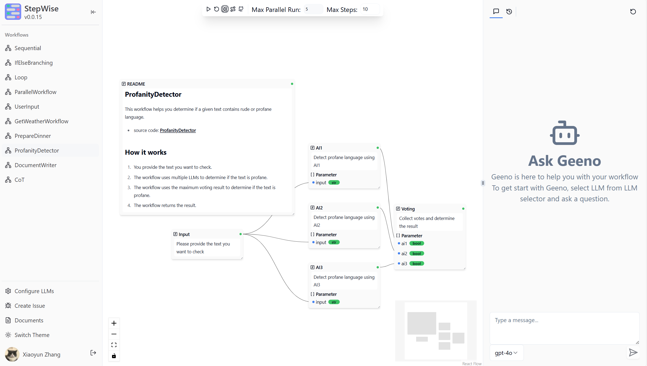Click the minimap in the bottom corner

pos(436,331)
